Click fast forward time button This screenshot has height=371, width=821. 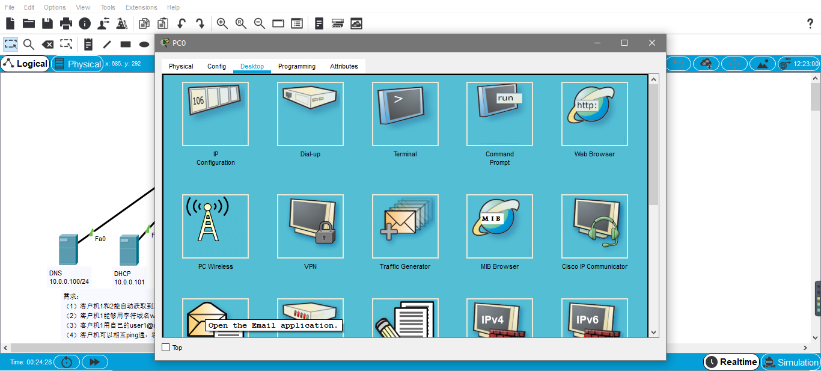tap(94, 362)
